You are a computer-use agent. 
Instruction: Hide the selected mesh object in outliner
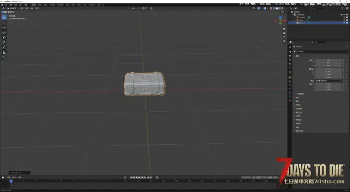click(344, 23)
